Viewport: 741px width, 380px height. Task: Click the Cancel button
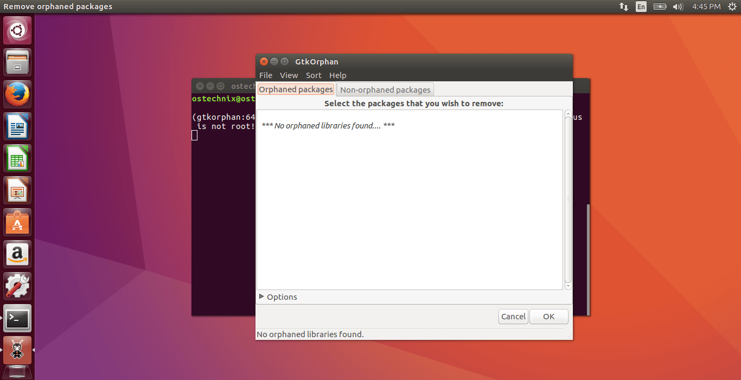click(x=513, y=317)
